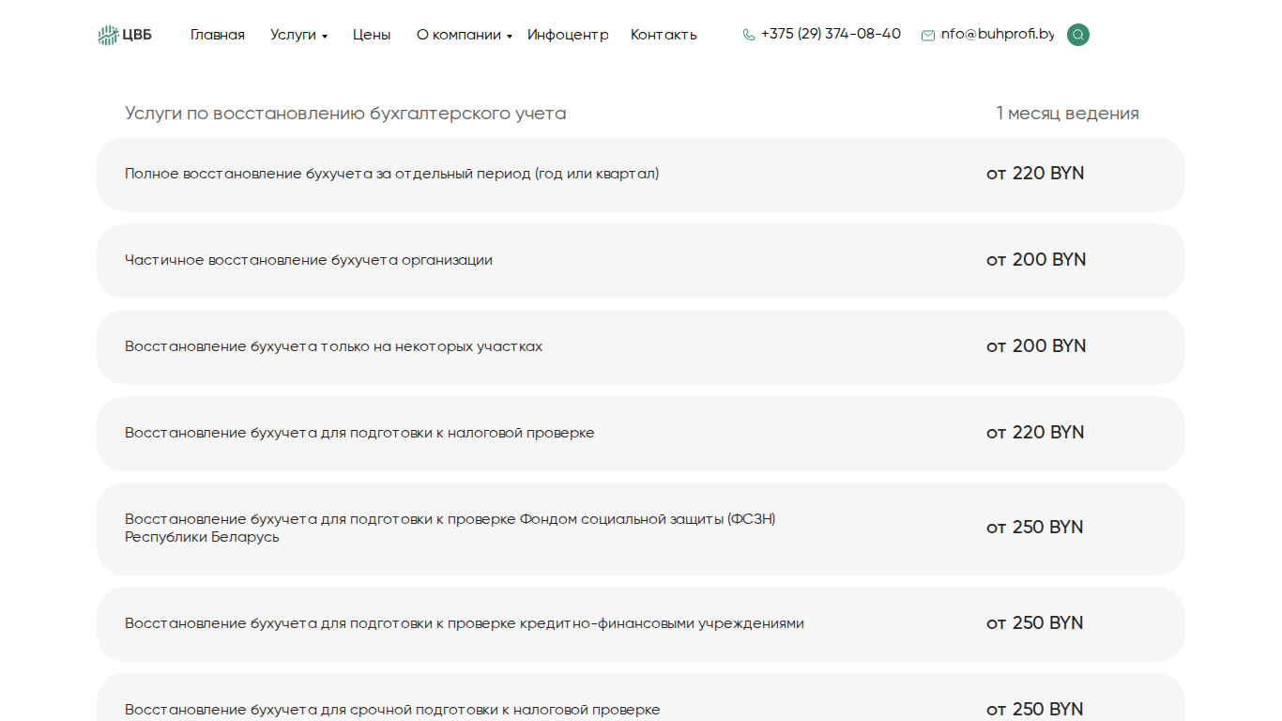Screen dimensions: 1282x721
Task: Open the green search icon
Action: point(1078,35)
